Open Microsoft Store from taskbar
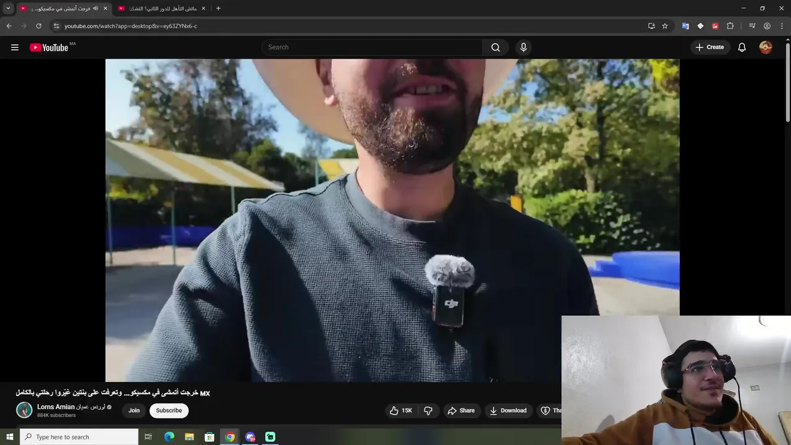 pyautogui.click(x=209, y=437)
